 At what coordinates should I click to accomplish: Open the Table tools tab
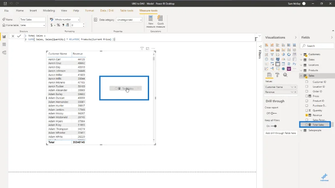tap(126, 10)
